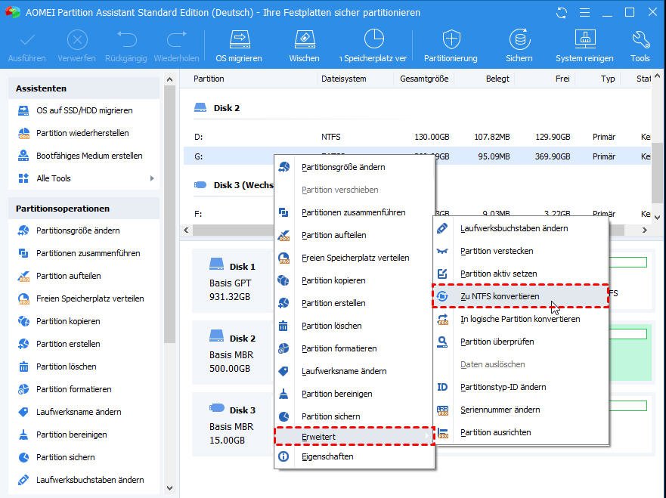Click the refresh icon in the title bar
Image resolution: width=666 pixels, height=498 pixels.
pyautogui.click(x=562, y=13)
